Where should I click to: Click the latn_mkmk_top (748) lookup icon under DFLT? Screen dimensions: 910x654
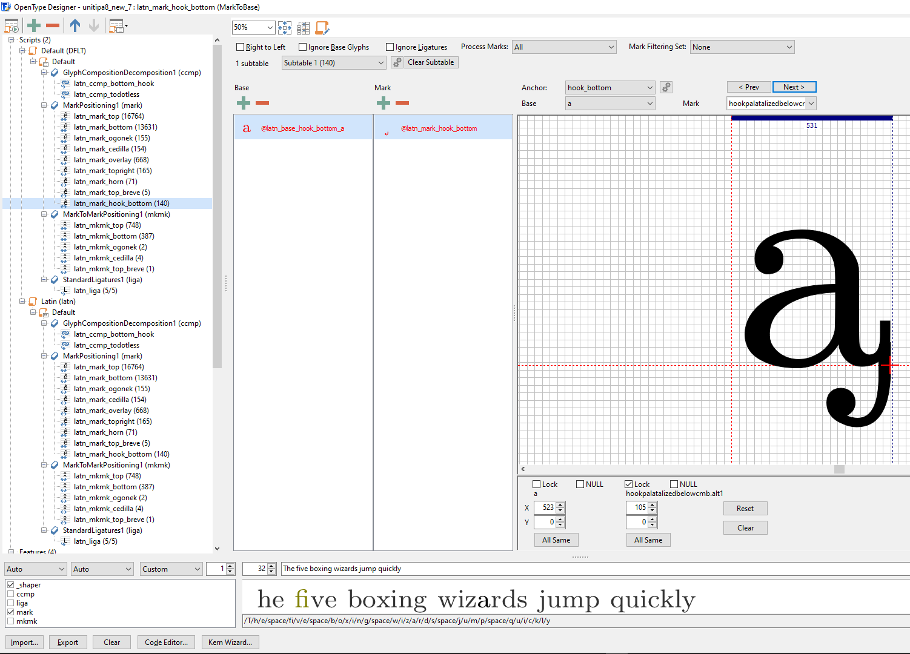pos(65,225)
